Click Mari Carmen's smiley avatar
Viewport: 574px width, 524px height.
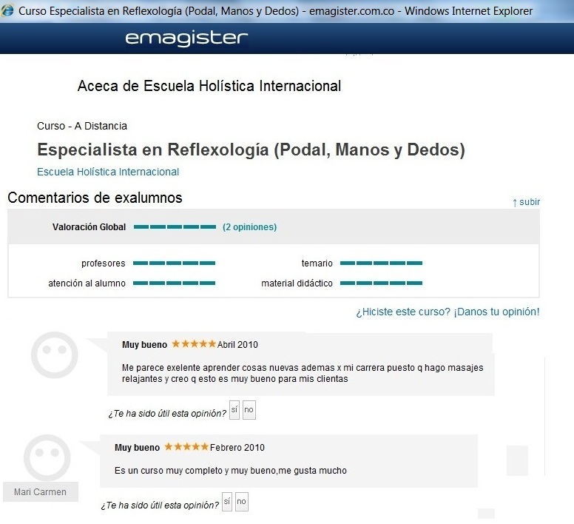(47, 457)
